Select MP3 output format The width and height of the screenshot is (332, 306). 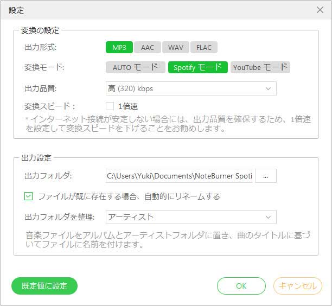pyautogui.click(x=119, y=47)
